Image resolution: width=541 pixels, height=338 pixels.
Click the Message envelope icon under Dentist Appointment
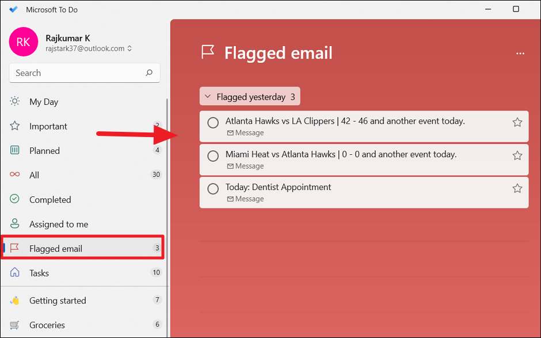[230, 199]
